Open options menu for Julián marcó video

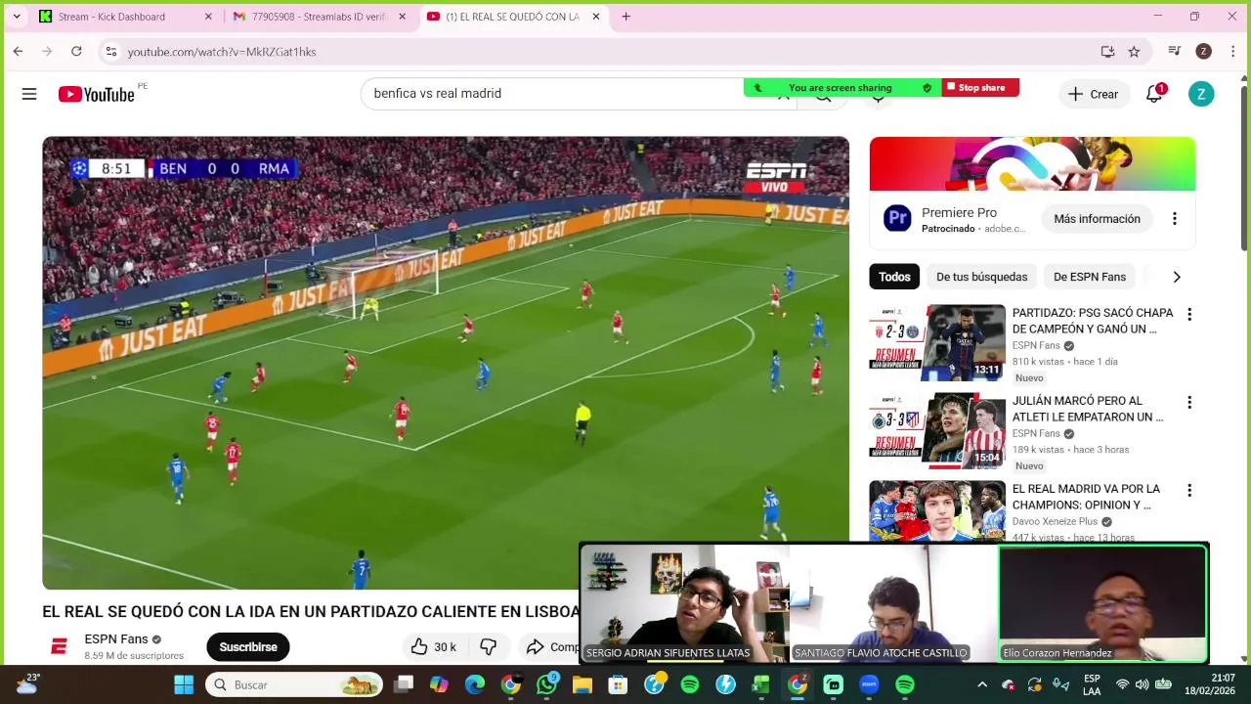pyautogui.click(x=1189, y=403)
